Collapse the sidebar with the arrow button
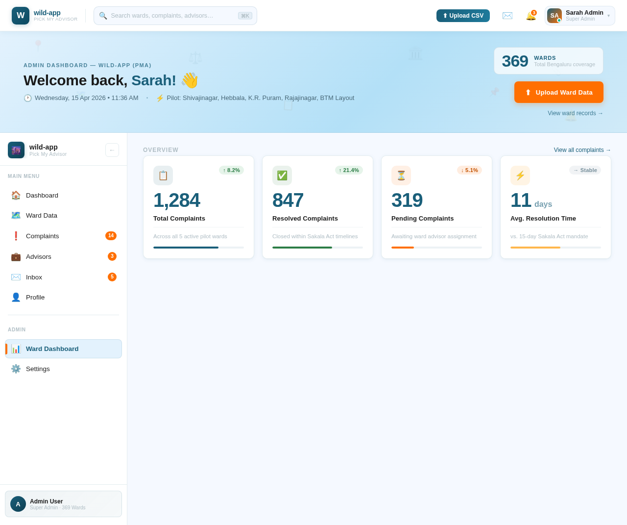Screen dimensions: 627x525 point(112,150)
